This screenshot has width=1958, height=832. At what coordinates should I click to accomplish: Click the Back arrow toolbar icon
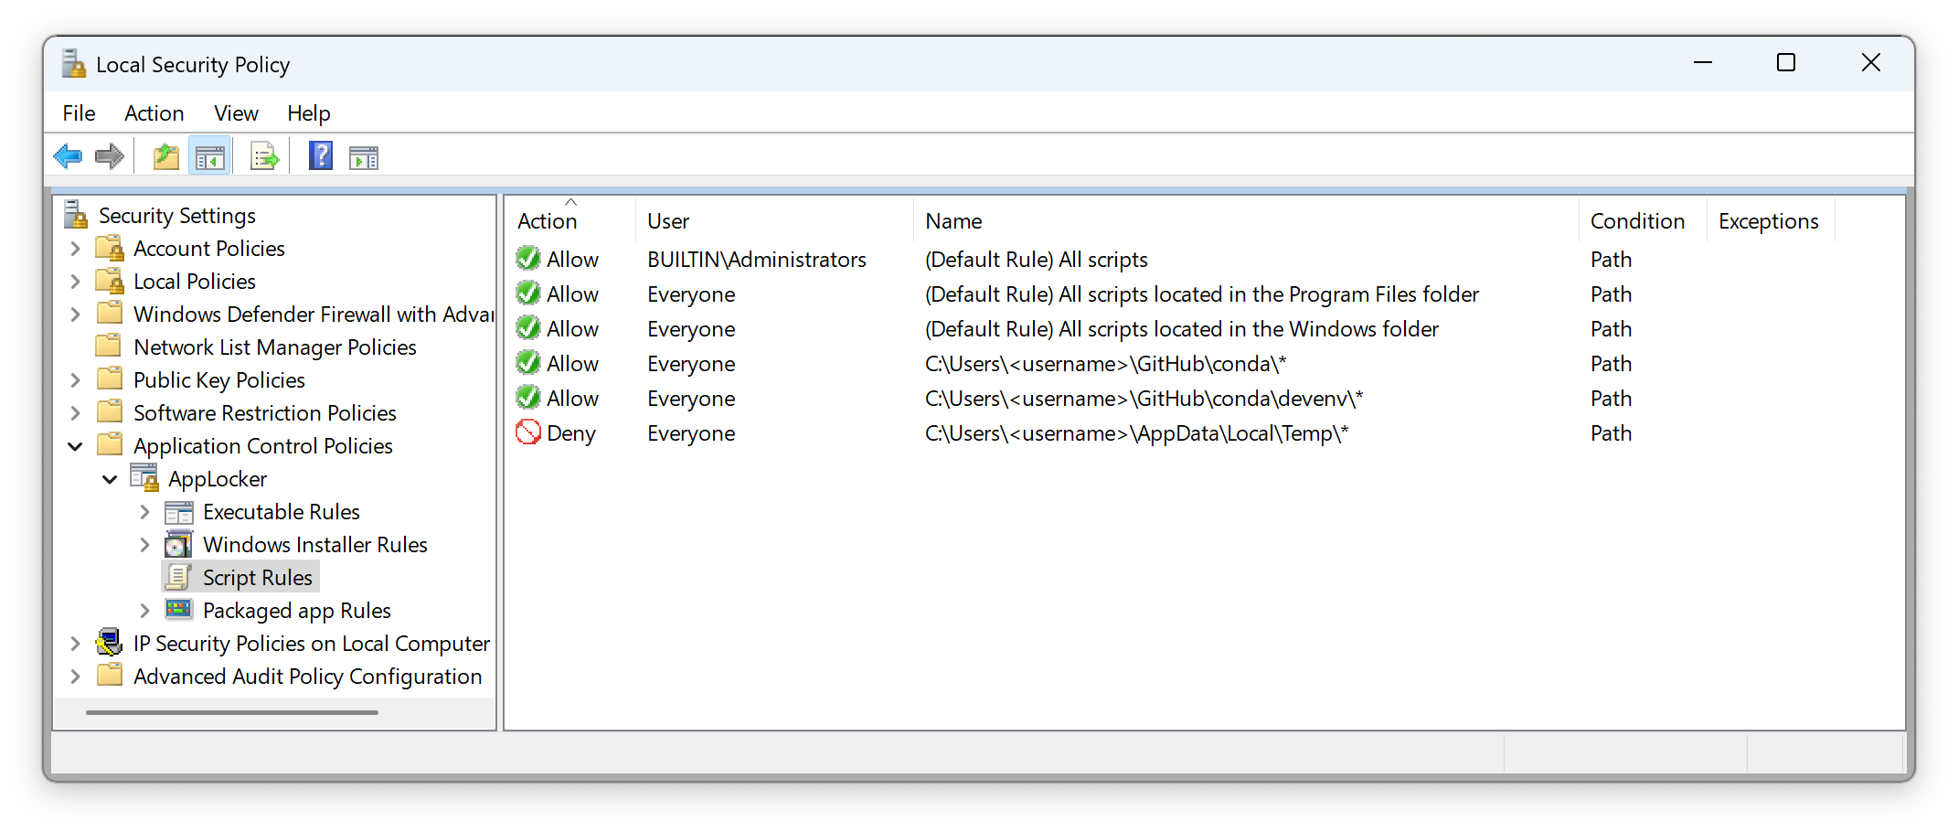coord(68,157)
